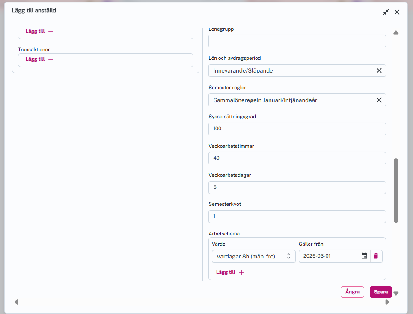Expand the Semester regler dropdown
The image size is (413, 314).
(291, 100)
